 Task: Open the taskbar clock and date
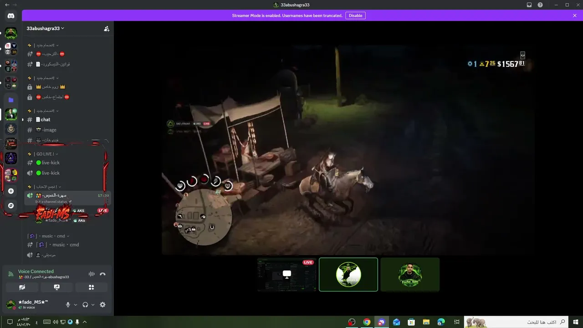[23, 322]
